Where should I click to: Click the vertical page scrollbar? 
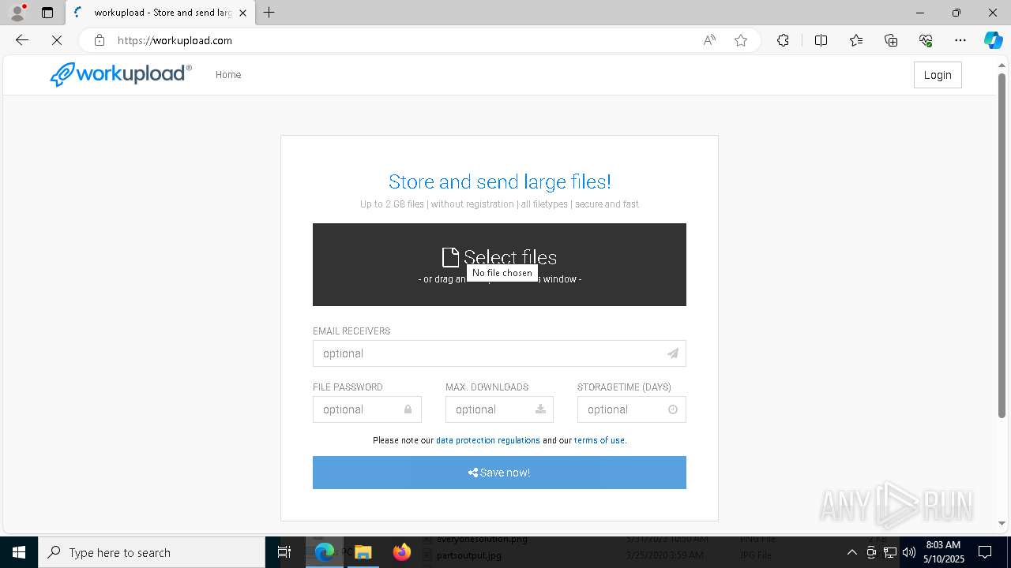click(1002, 245)
